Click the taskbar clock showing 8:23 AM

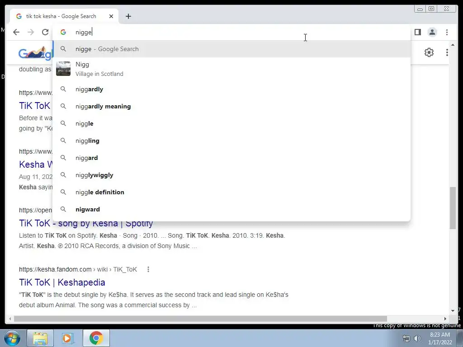[x=440, y=338]
